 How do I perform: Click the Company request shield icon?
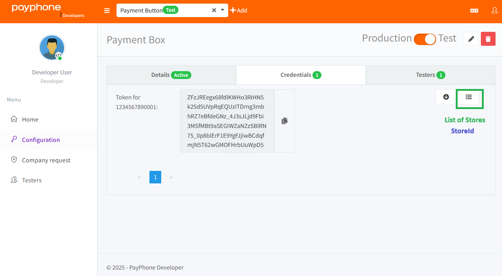[x=14, y=160]
